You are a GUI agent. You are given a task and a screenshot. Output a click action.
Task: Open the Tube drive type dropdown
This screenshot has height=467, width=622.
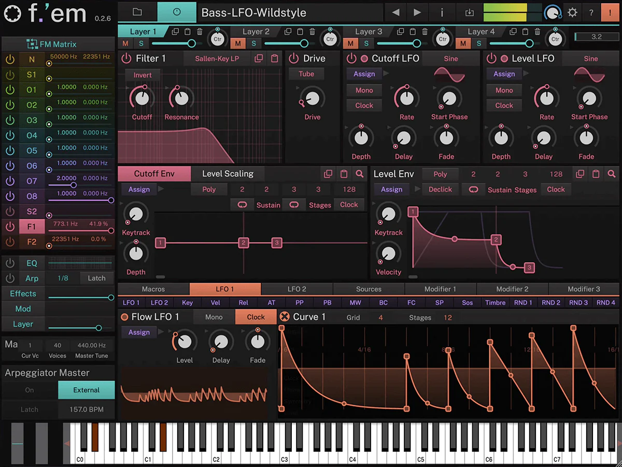306,74
